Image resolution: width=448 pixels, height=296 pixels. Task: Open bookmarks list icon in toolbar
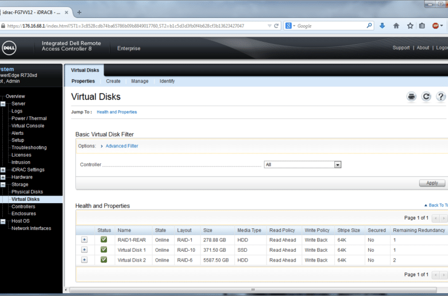click(x=422, y=26)
